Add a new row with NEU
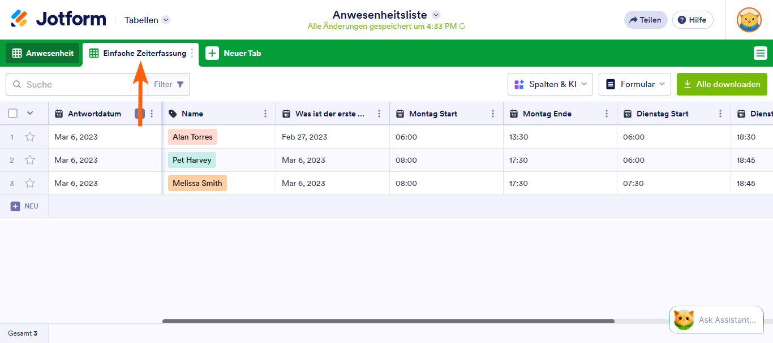This screenshot has height=343, width=773. [24, 206]
